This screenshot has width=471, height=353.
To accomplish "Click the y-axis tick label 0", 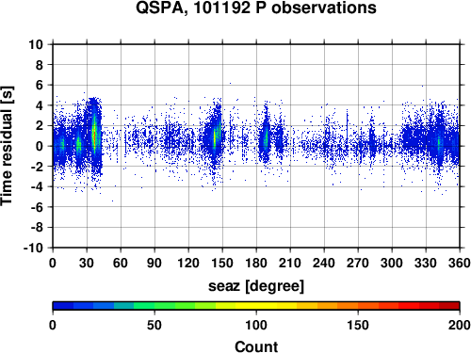I will point(40,146).
